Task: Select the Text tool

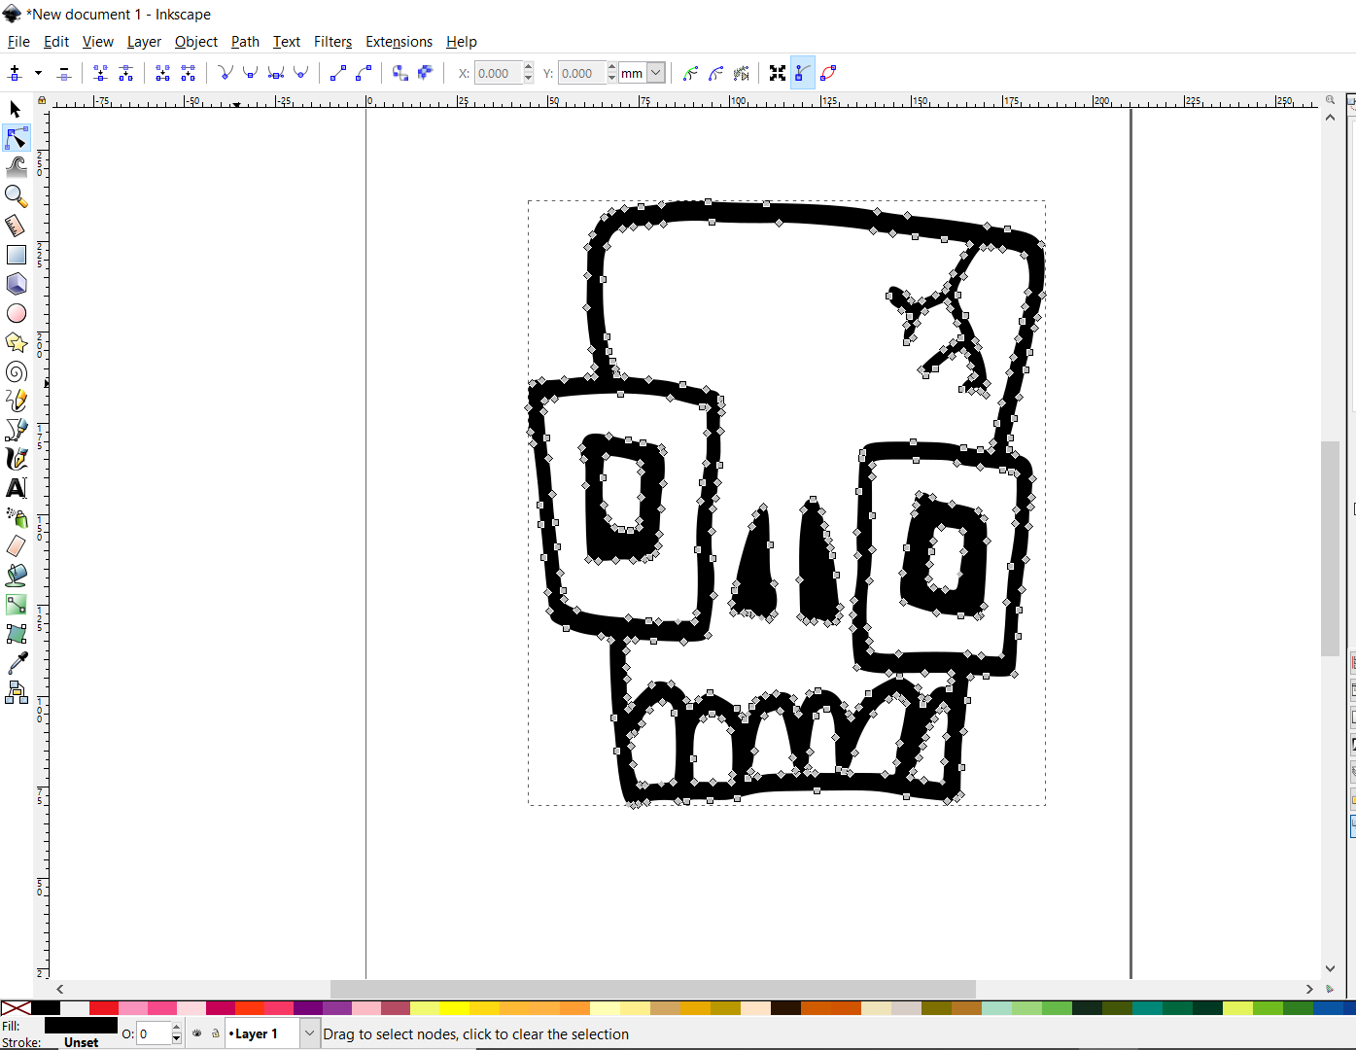Action: pos(16,488)
